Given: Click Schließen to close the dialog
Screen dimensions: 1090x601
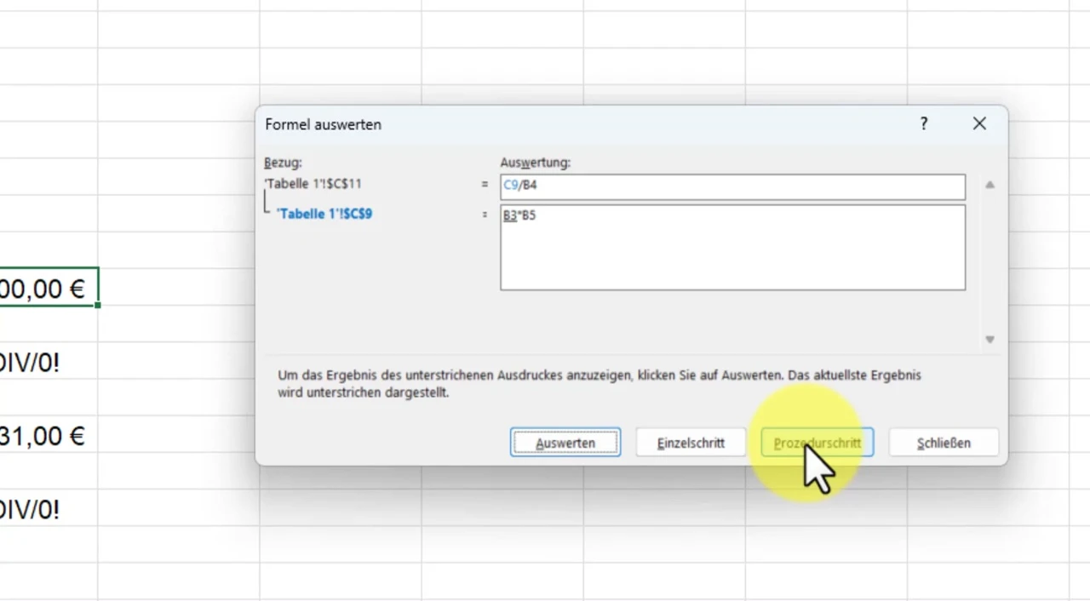Looking at the screenshot, I should pos(944,443).
